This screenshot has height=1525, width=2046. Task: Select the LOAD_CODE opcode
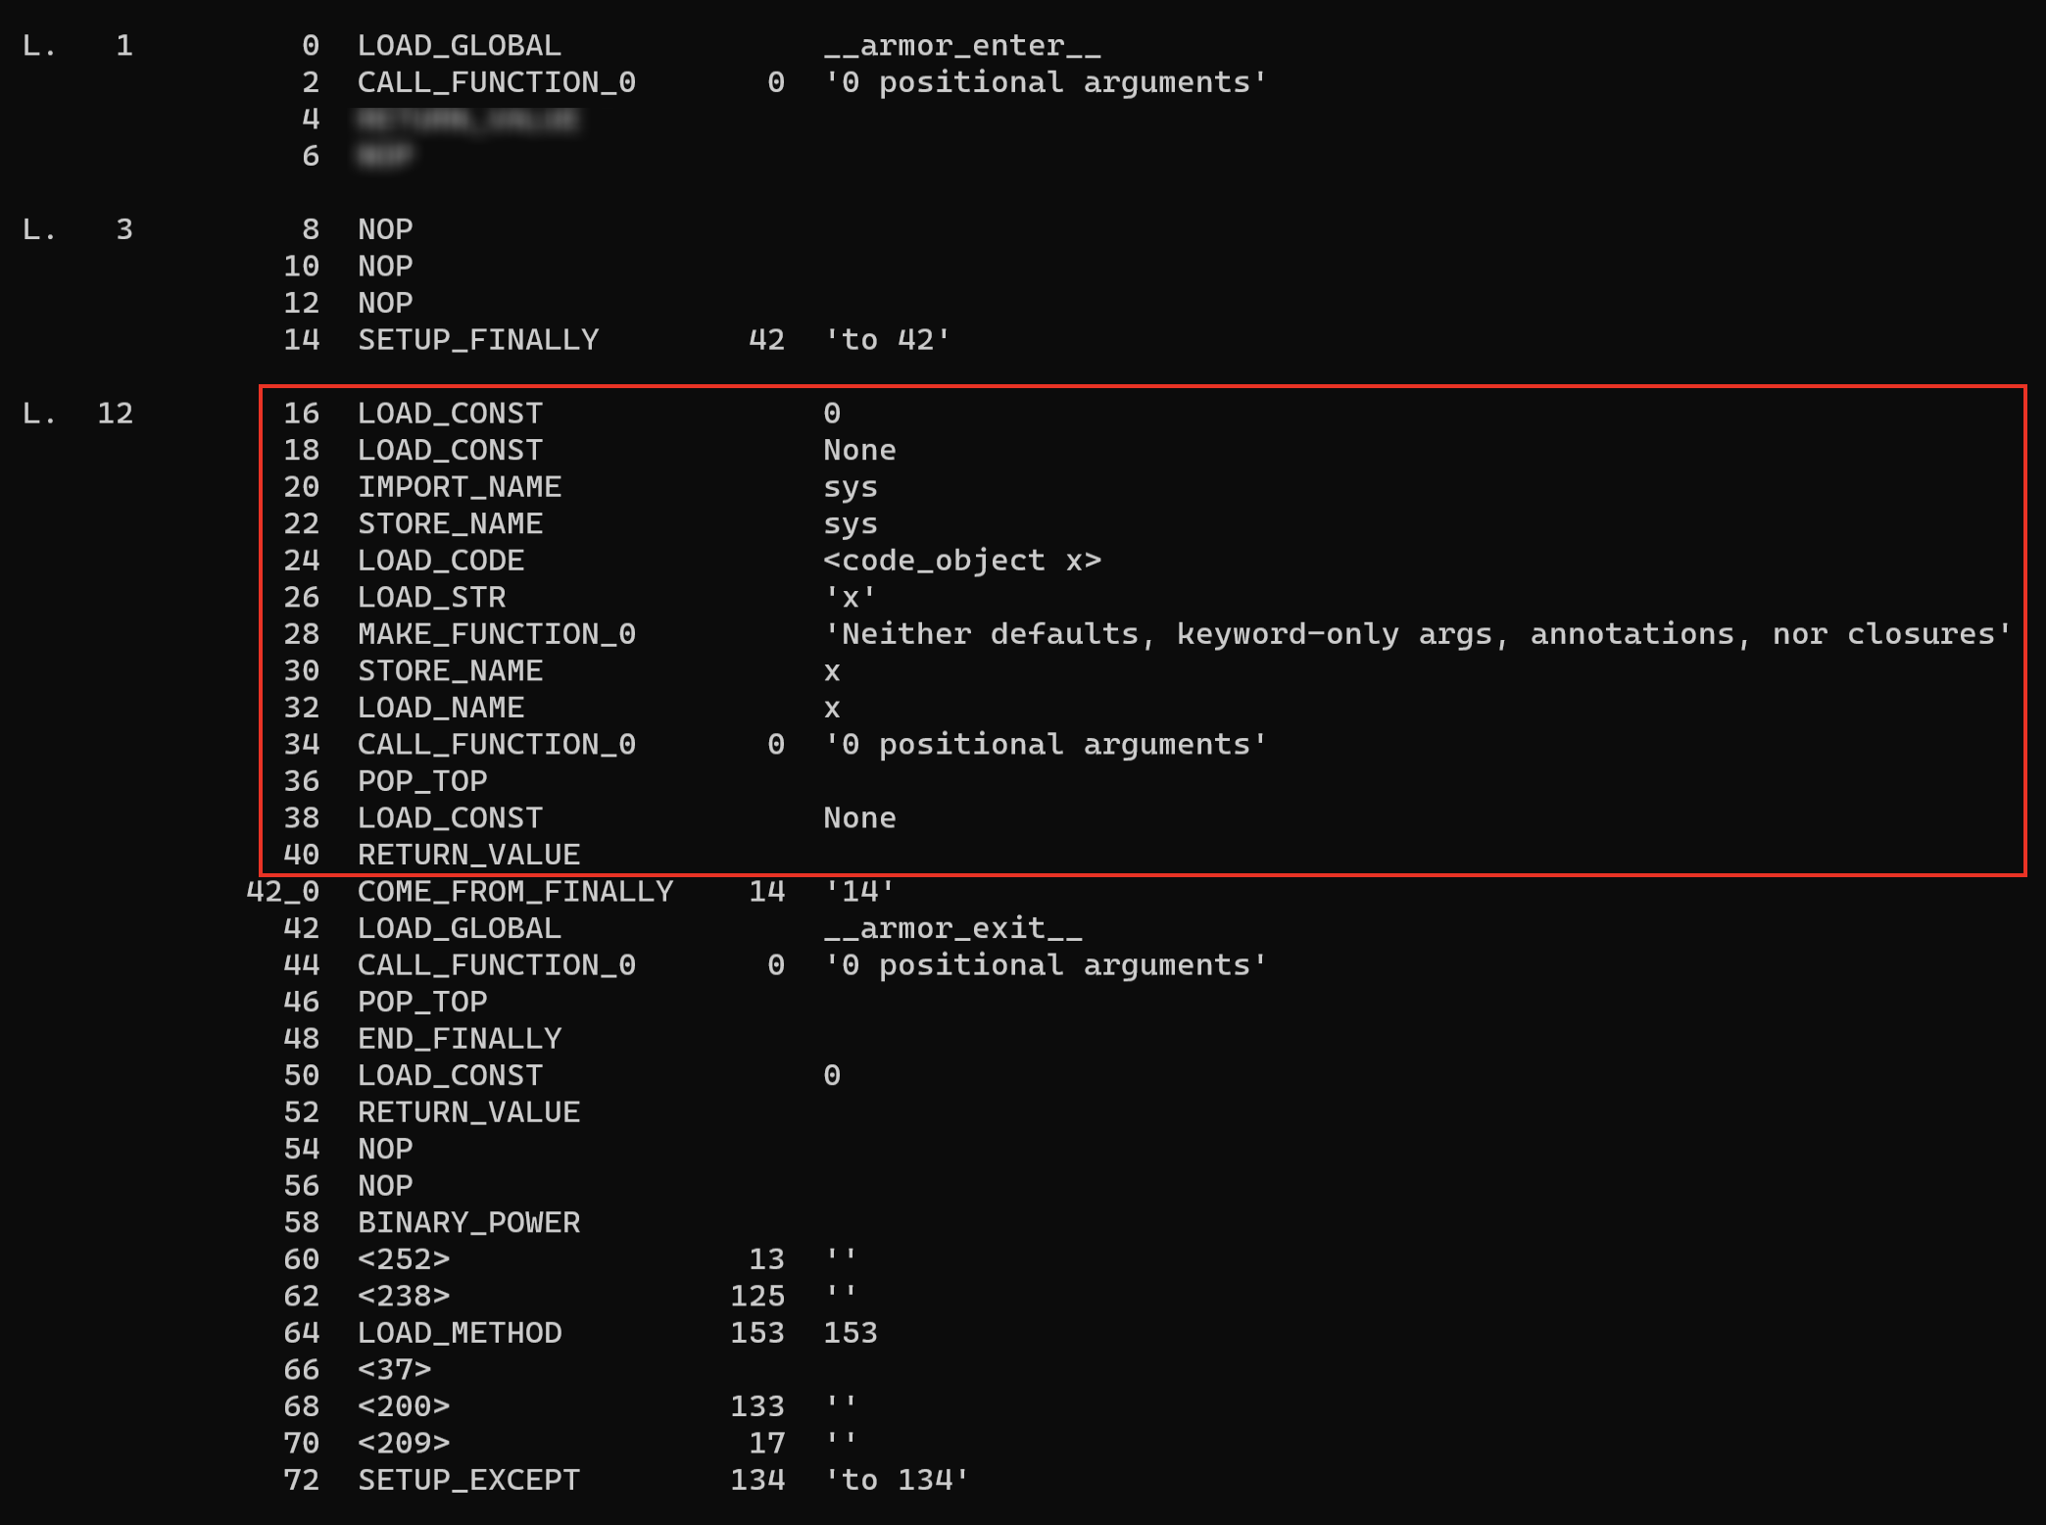441,561
